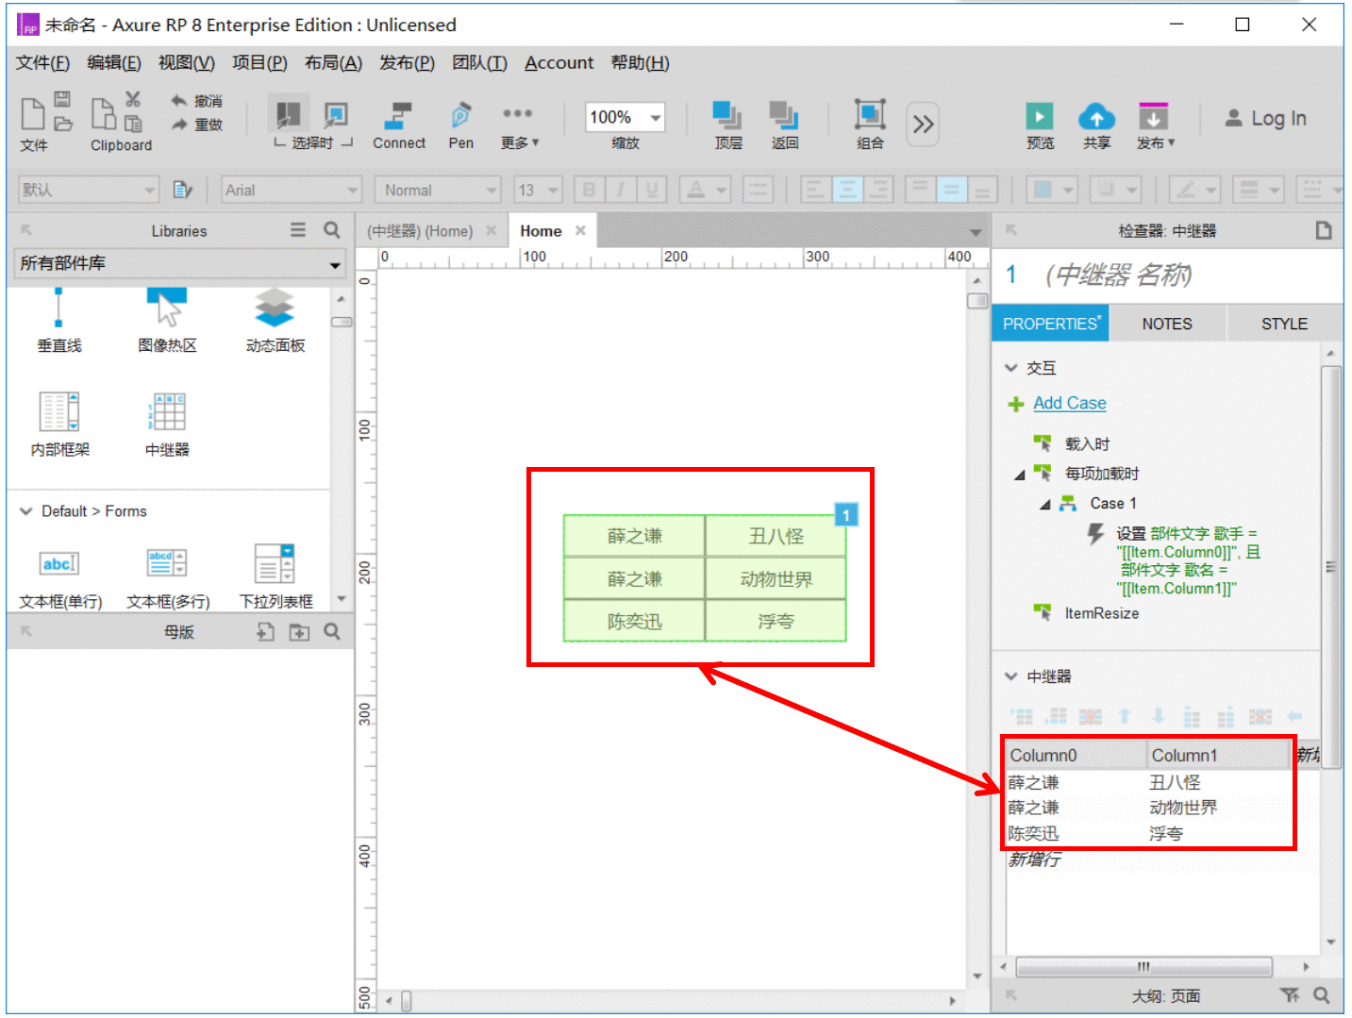Select the 垂直线 widget
The image size is (1352, 1018).
coord(58,322)
